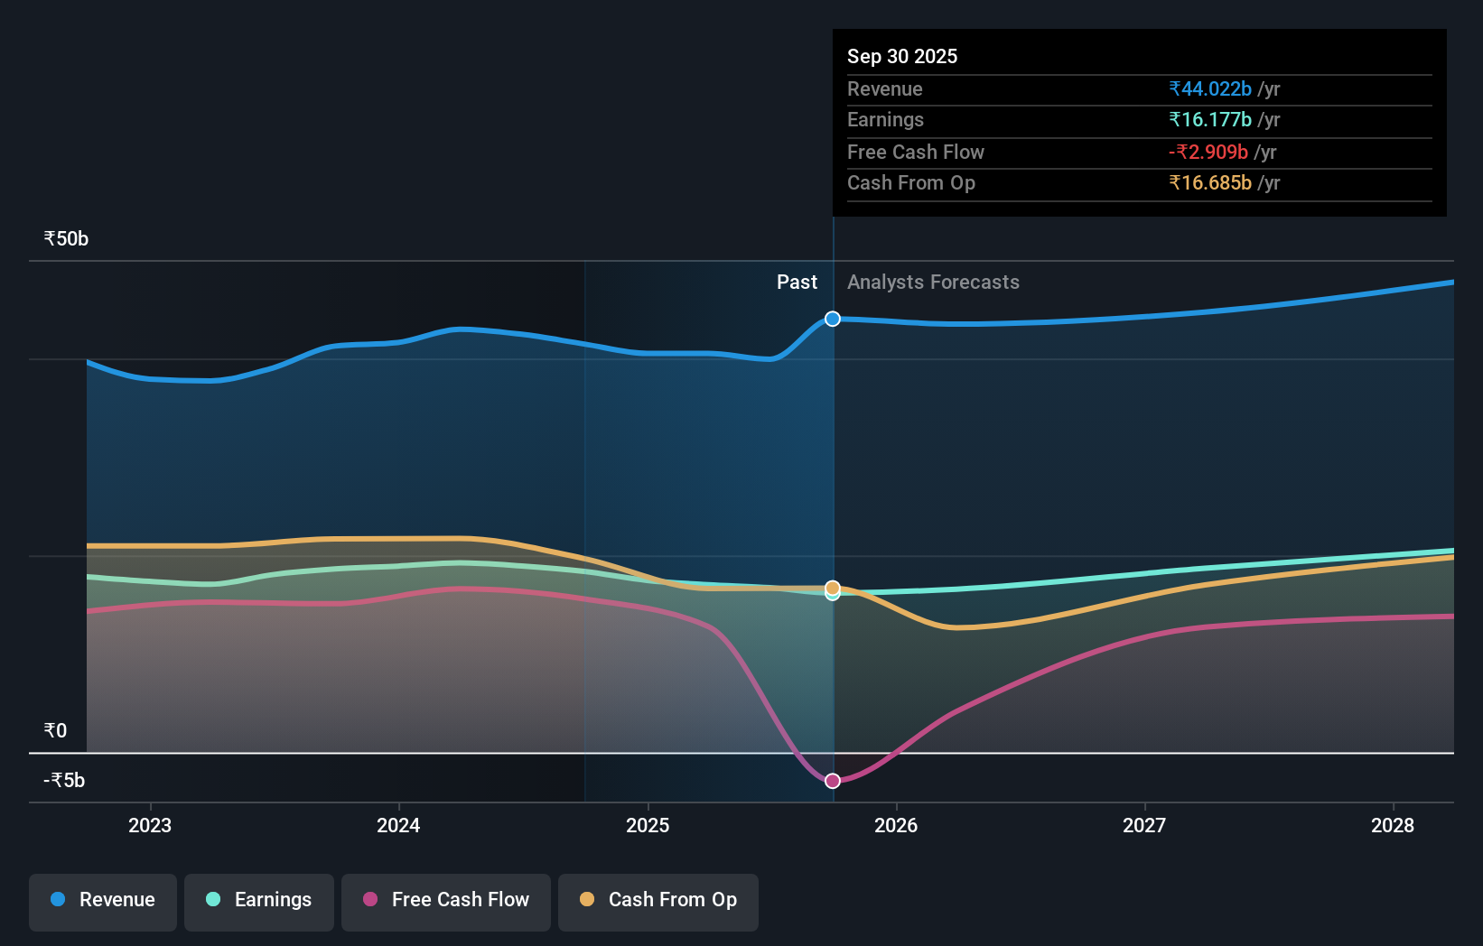The width and height of the screenshot is (1483, 946).
Task: Click the Analysts Forecasts label
Action: [933, 282]
